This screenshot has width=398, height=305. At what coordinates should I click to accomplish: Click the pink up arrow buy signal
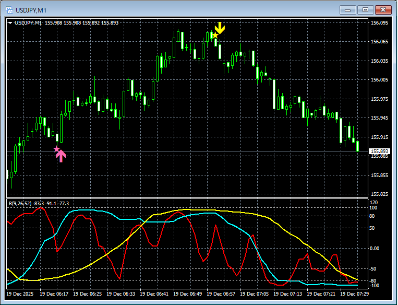[62, 156]
